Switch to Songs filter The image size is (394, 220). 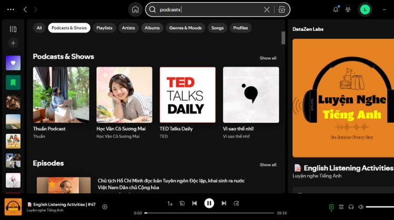(x=217, y=28)
